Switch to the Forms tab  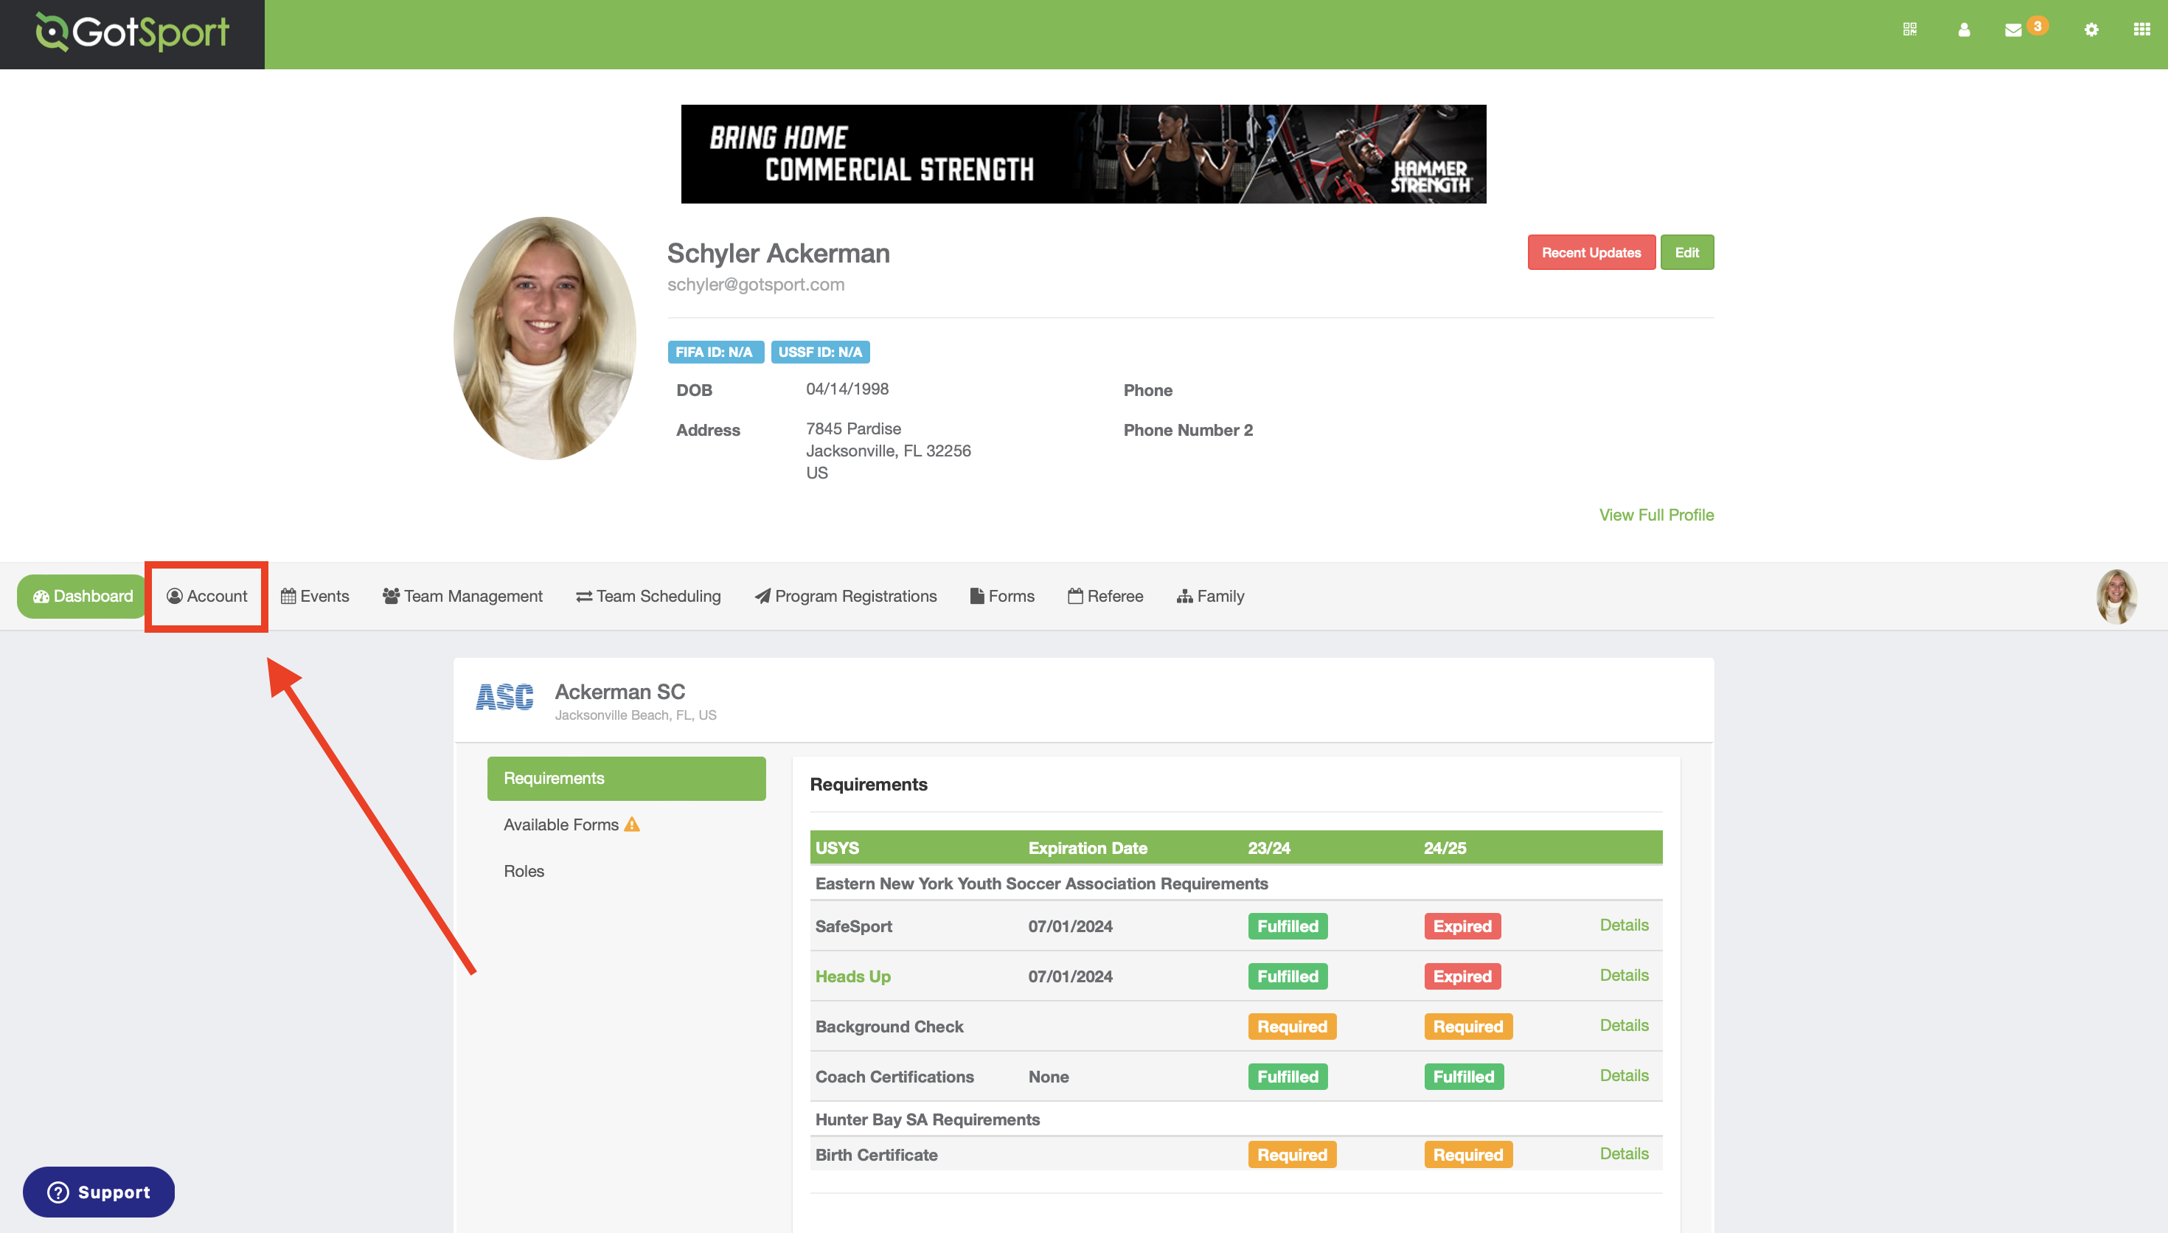pyautogui.click(x=1002, y=596)
